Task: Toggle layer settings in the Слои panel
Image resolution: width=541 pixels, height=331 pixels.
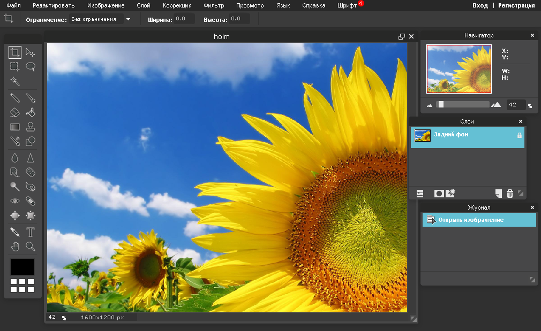Action: click(420, 194)
